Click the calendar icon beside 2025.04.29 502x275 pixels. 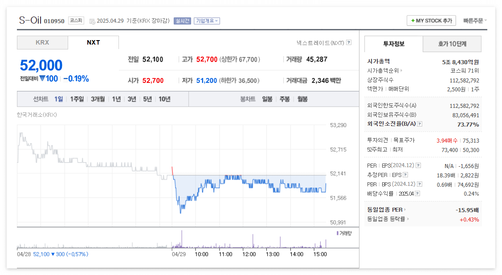coord(92,21)
